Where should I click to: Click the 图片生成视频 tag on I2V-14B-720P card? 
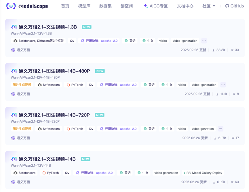click(x=22, y=129)
